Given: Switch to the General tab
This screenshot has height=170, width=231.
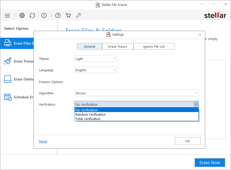Looking at the screenshot, I should coord(90,46).
